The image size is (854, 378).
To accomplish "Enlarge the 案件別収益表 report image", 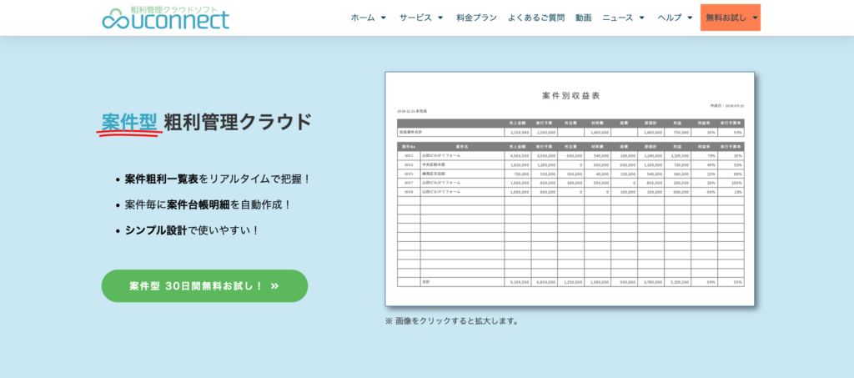I will 570,189.
